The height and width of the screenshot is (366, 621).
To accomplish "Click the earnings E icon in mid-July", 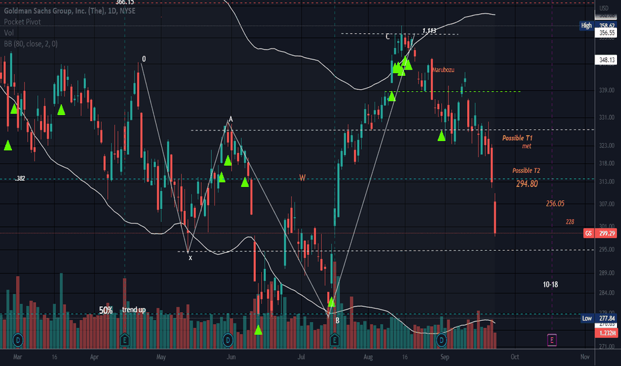I will click(334, 339).
